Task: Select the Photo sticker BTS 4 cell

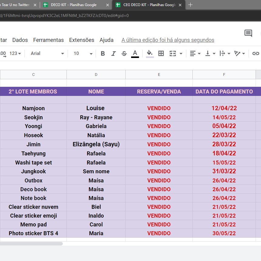Action: (33, 233)
